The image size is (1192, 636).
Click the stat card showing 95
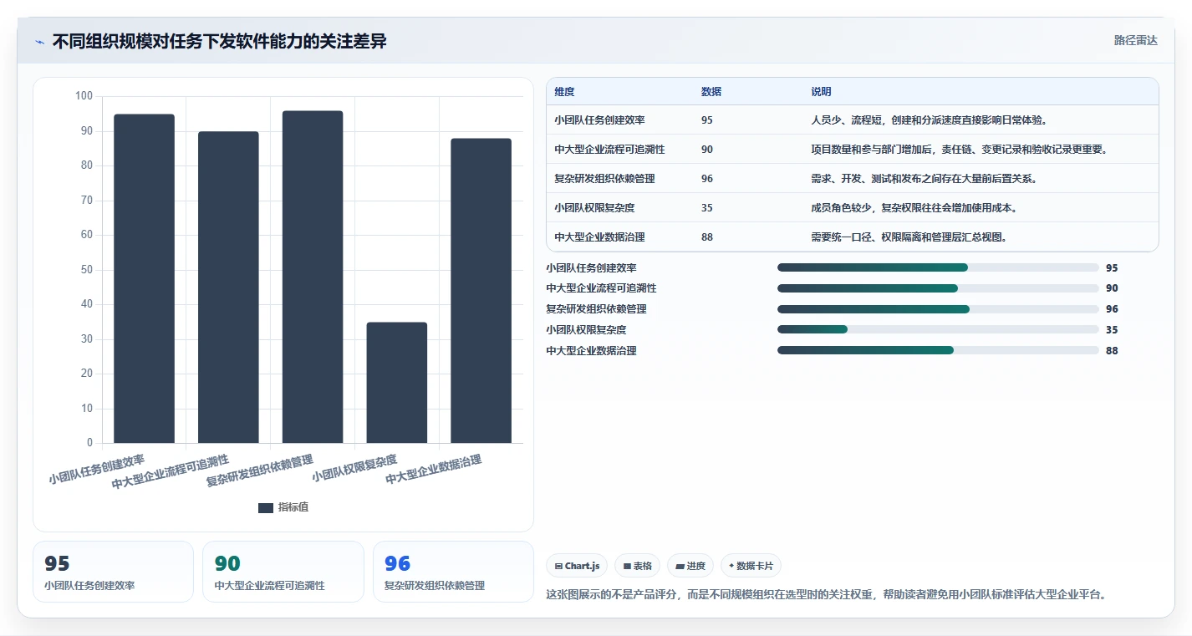[113, 572]
